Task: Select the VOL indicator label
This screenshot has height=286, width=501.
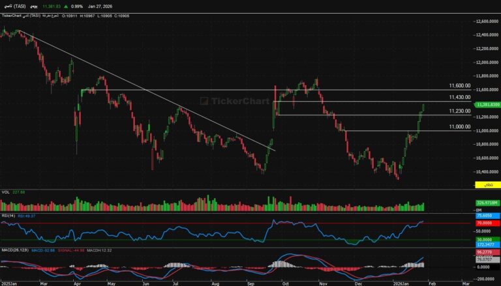Action: coord(6,192)
